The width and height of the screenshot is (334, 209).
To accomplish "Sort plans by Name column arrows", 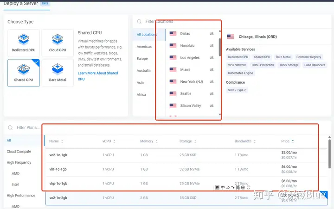I will 62,141.
